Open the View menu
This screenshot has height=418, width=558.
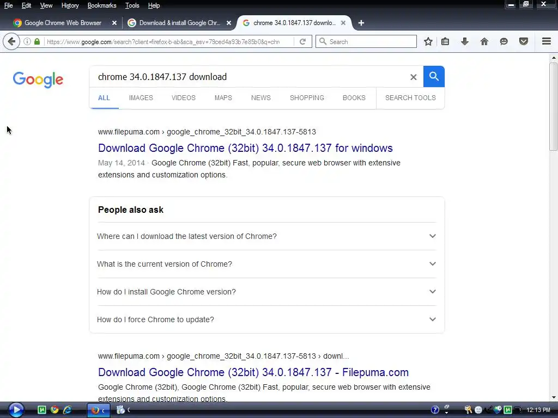pos(46,5)
